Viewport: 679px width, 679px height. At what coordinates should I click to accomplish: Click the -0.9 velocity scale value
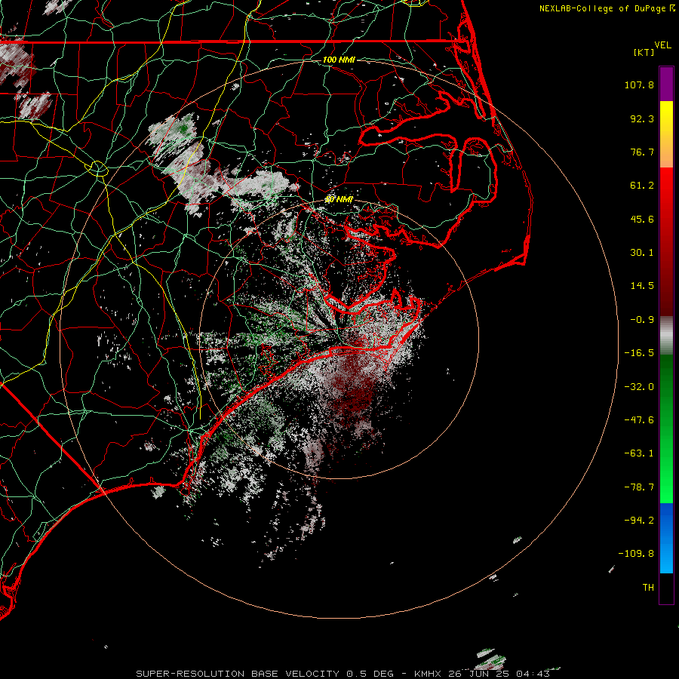(x=642, y=320)
